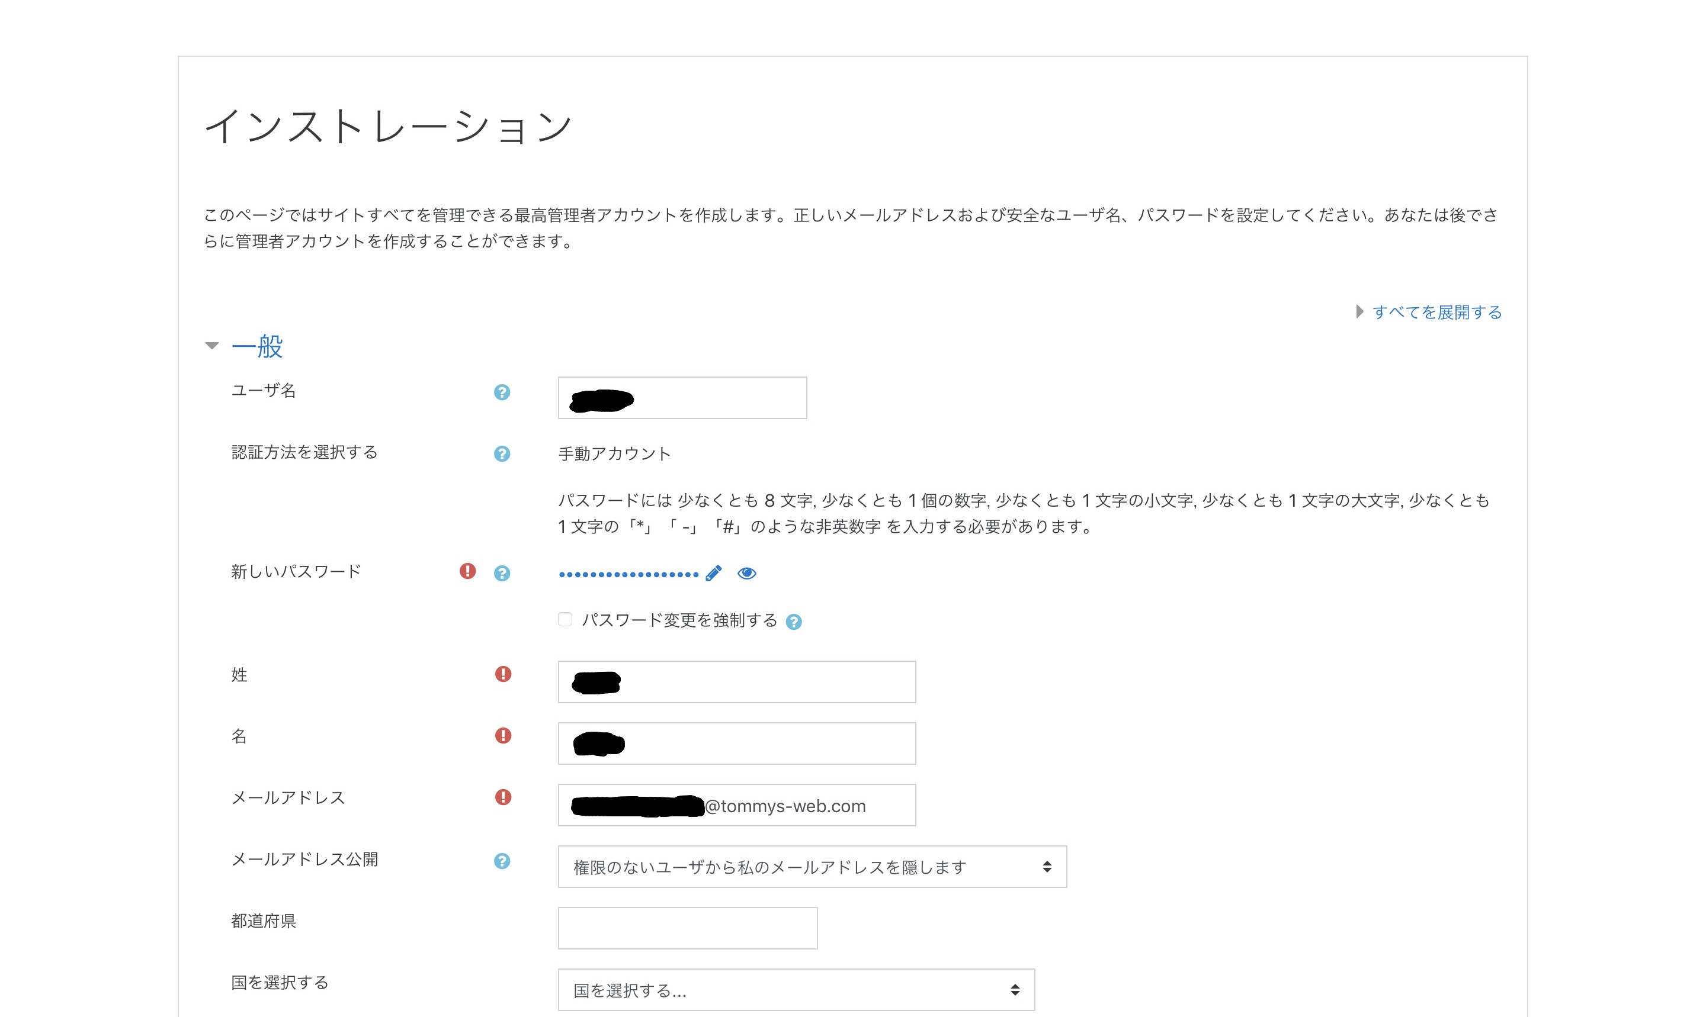
Task: Open 国を選択する country dropdown
Action: click(796, 990)
